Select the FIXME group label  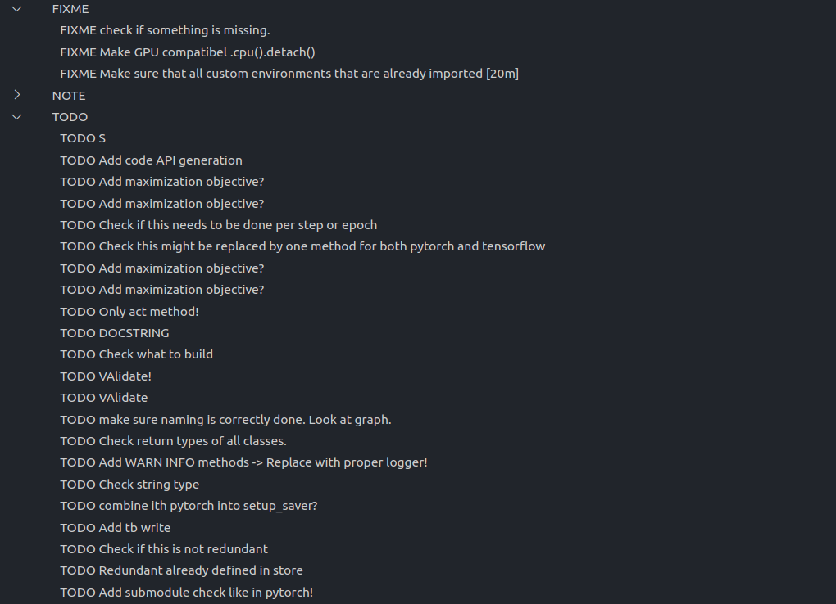pos(70,9)
